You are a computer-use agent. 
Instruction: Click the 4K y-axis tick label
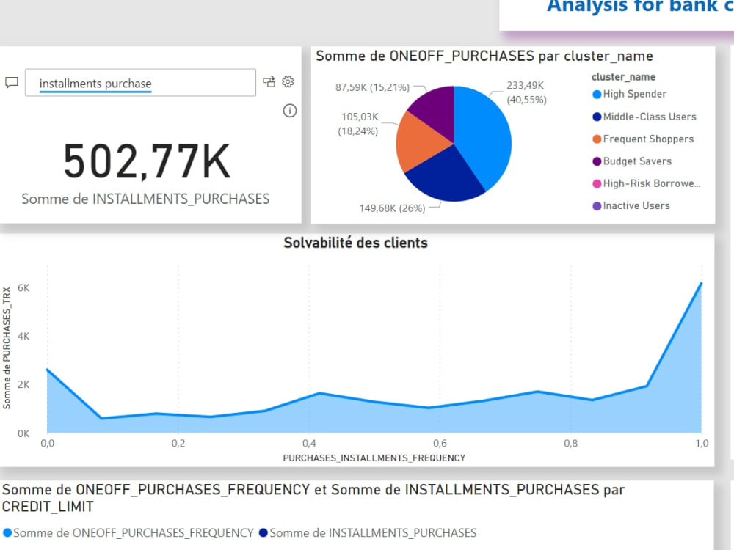(23, 337)
